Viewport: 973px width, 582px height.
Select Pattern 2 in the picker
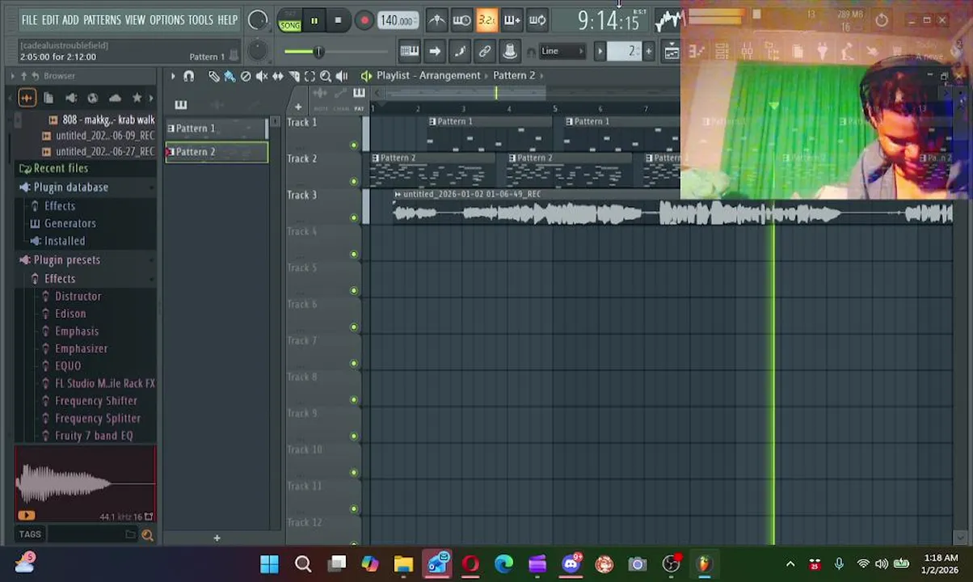tap(216, 152)
